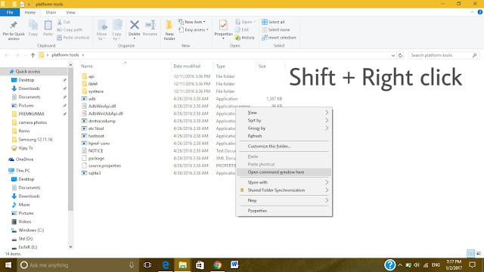Sort by the Date modified column header
This screenshot has height=272, width=484.
click(187, 66)
